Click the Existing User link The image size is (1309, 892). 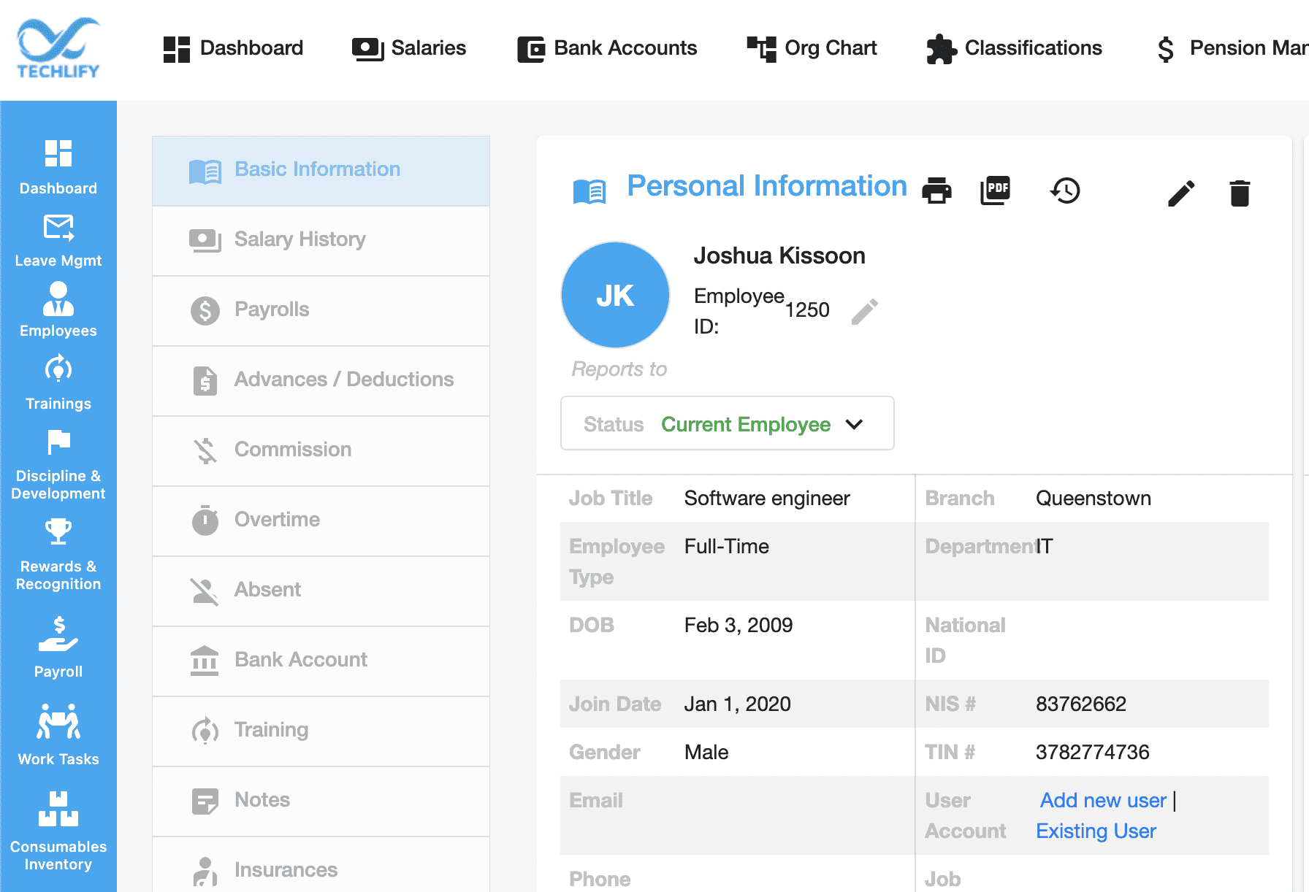[x=1096, y=831]
